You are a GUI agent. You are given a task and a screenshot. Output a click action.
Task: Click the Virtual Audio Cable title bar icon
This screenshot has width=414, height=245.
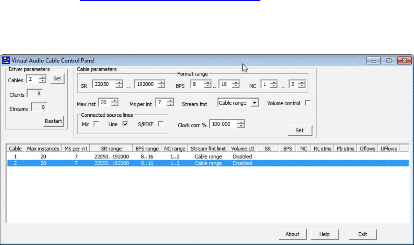pos(6,61)
